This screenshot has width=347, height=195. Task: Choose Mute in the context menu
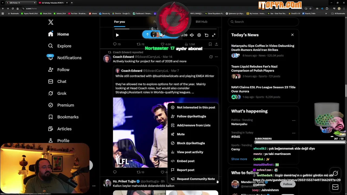click(193, 134)
